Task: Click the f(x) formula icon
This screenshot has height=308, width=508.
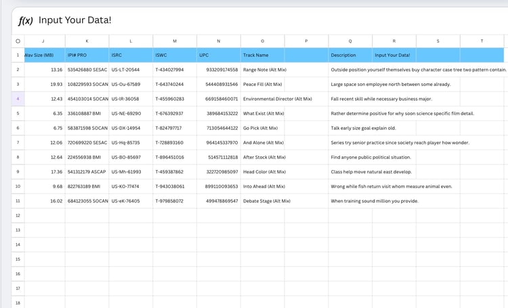Action: pyautogui.click(x=26, y=20)
